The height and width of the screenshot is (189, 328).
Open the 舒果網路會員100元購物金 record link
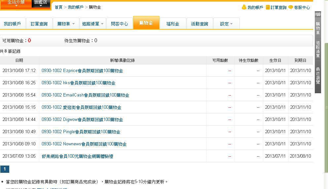tap(77, 156)
